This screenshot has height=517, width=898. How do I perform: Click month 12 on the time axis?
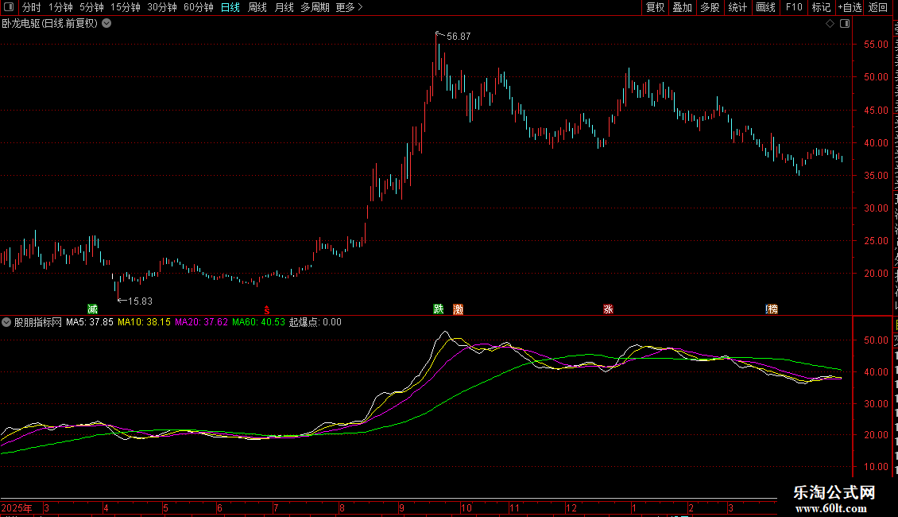[x=571, y=507]
